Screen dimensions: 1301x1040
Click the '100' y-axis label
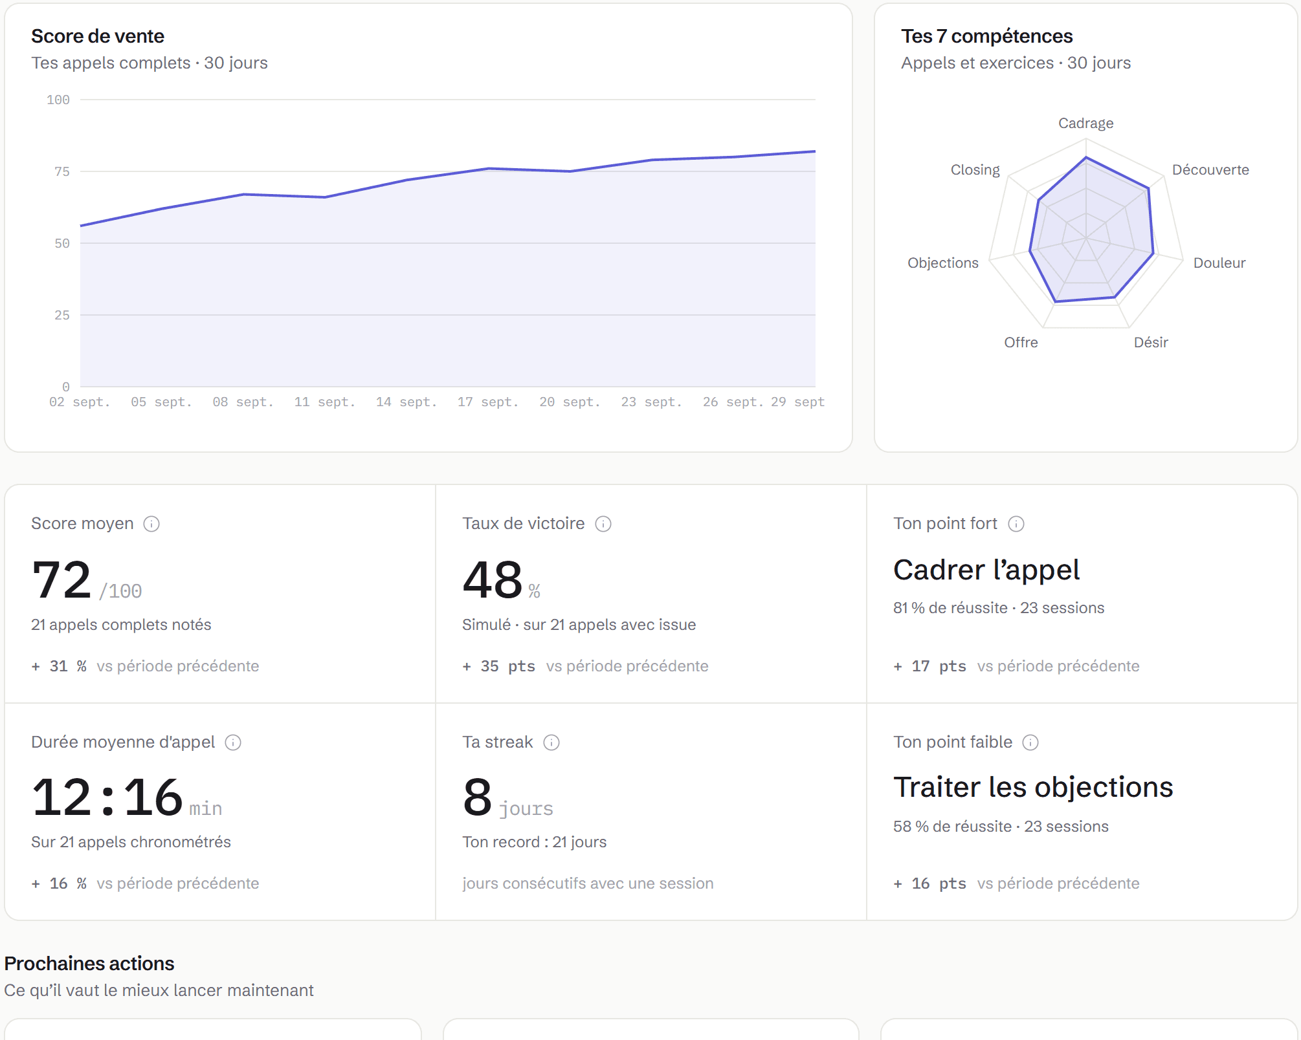coord(58,100)
